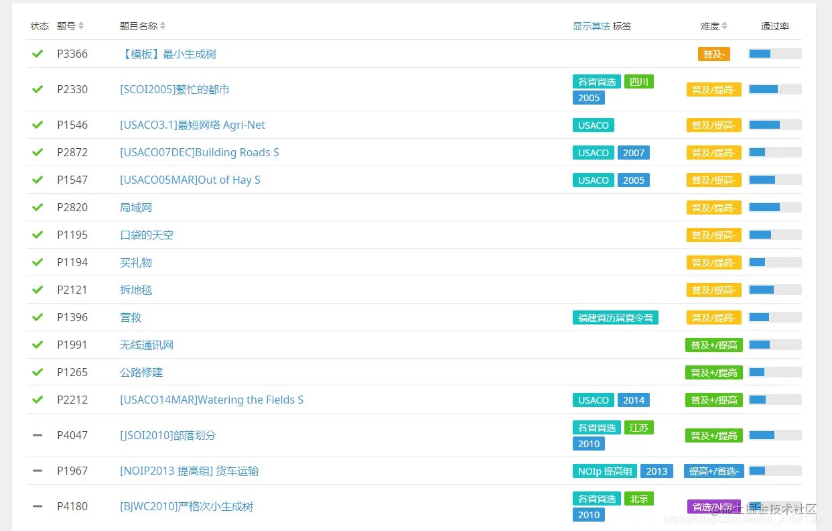The width and height of the screenshot is (832, 531).
Task: Click the green checkmark for P2212
Action: click(38, 400)
